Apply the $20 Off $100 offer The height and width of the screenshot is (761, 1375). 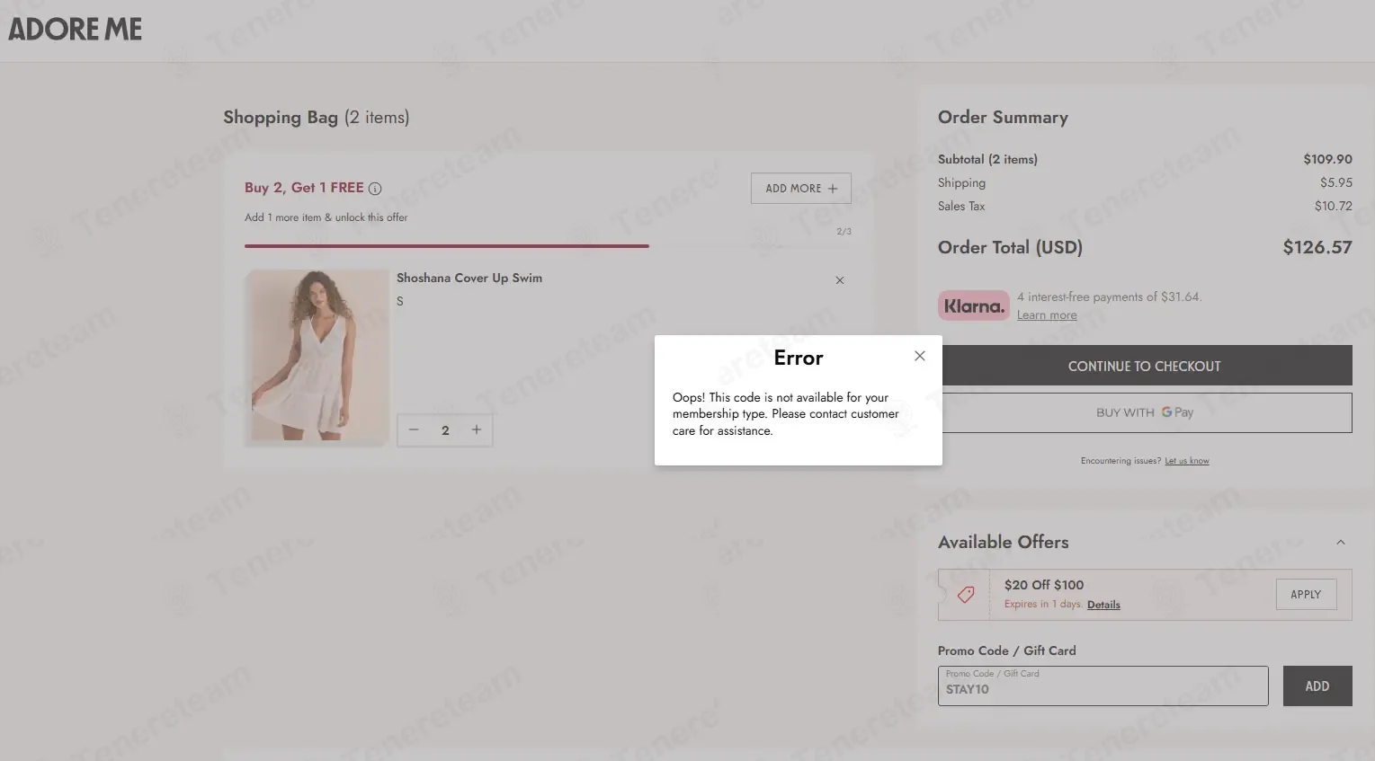(x=1306, y=594)
